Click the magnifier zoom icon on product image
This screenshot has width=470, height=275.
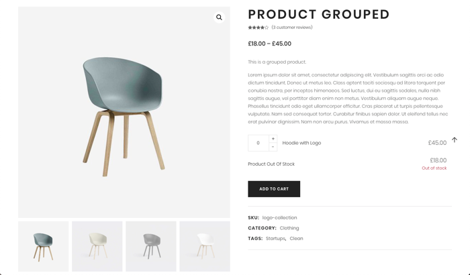[x=219, y=17]
